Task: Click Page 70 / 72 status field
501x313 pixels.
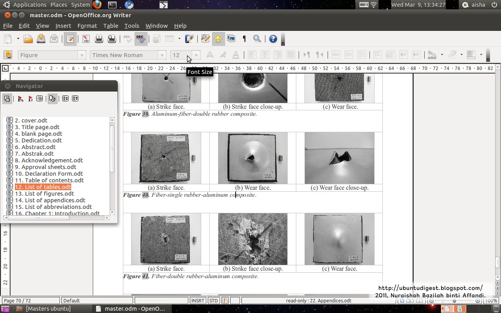Action: pos(31,300)
